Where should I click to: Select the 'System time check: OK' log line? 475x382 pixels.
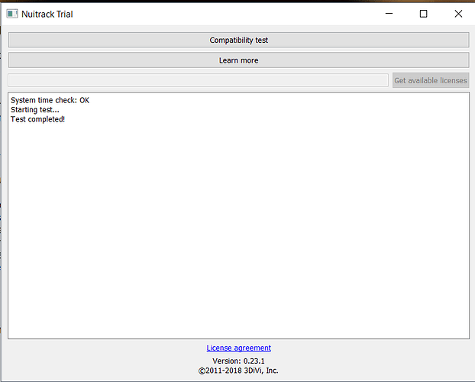pos(50,100)
